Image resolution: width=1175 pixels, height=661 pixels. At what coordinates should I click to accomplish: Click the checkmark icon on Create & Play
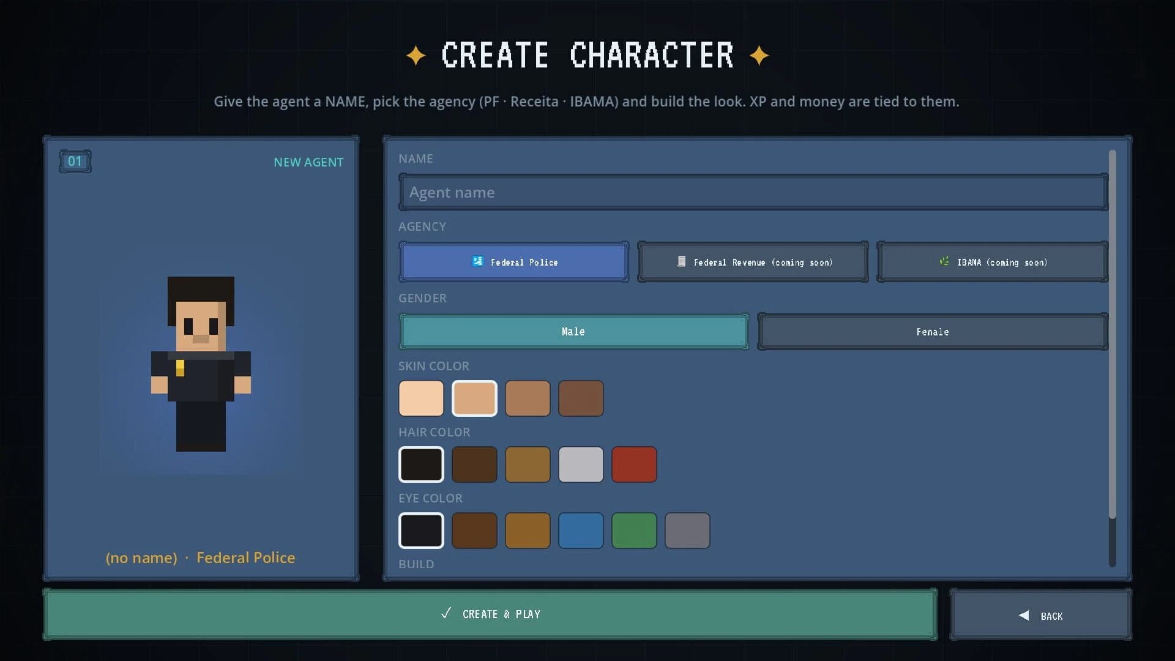click(x=446, y=613)
